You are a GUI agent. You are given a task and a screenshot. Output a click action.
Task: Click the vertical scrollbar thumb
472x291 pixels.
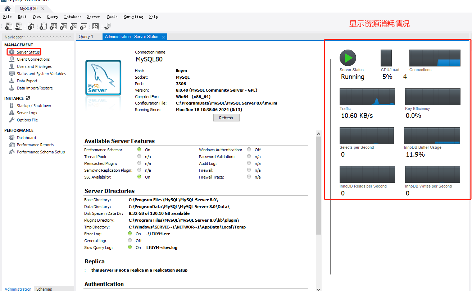tap(318, 186)
